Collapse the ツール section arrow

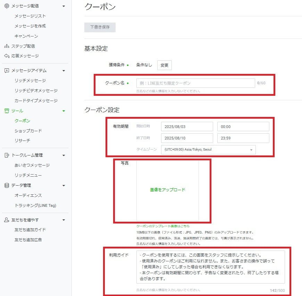tap(64, 111)
